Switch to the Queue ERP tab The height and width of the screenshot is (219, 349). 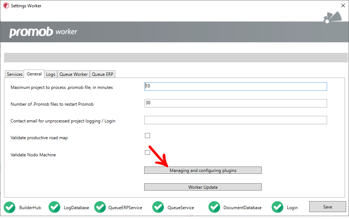102,74
